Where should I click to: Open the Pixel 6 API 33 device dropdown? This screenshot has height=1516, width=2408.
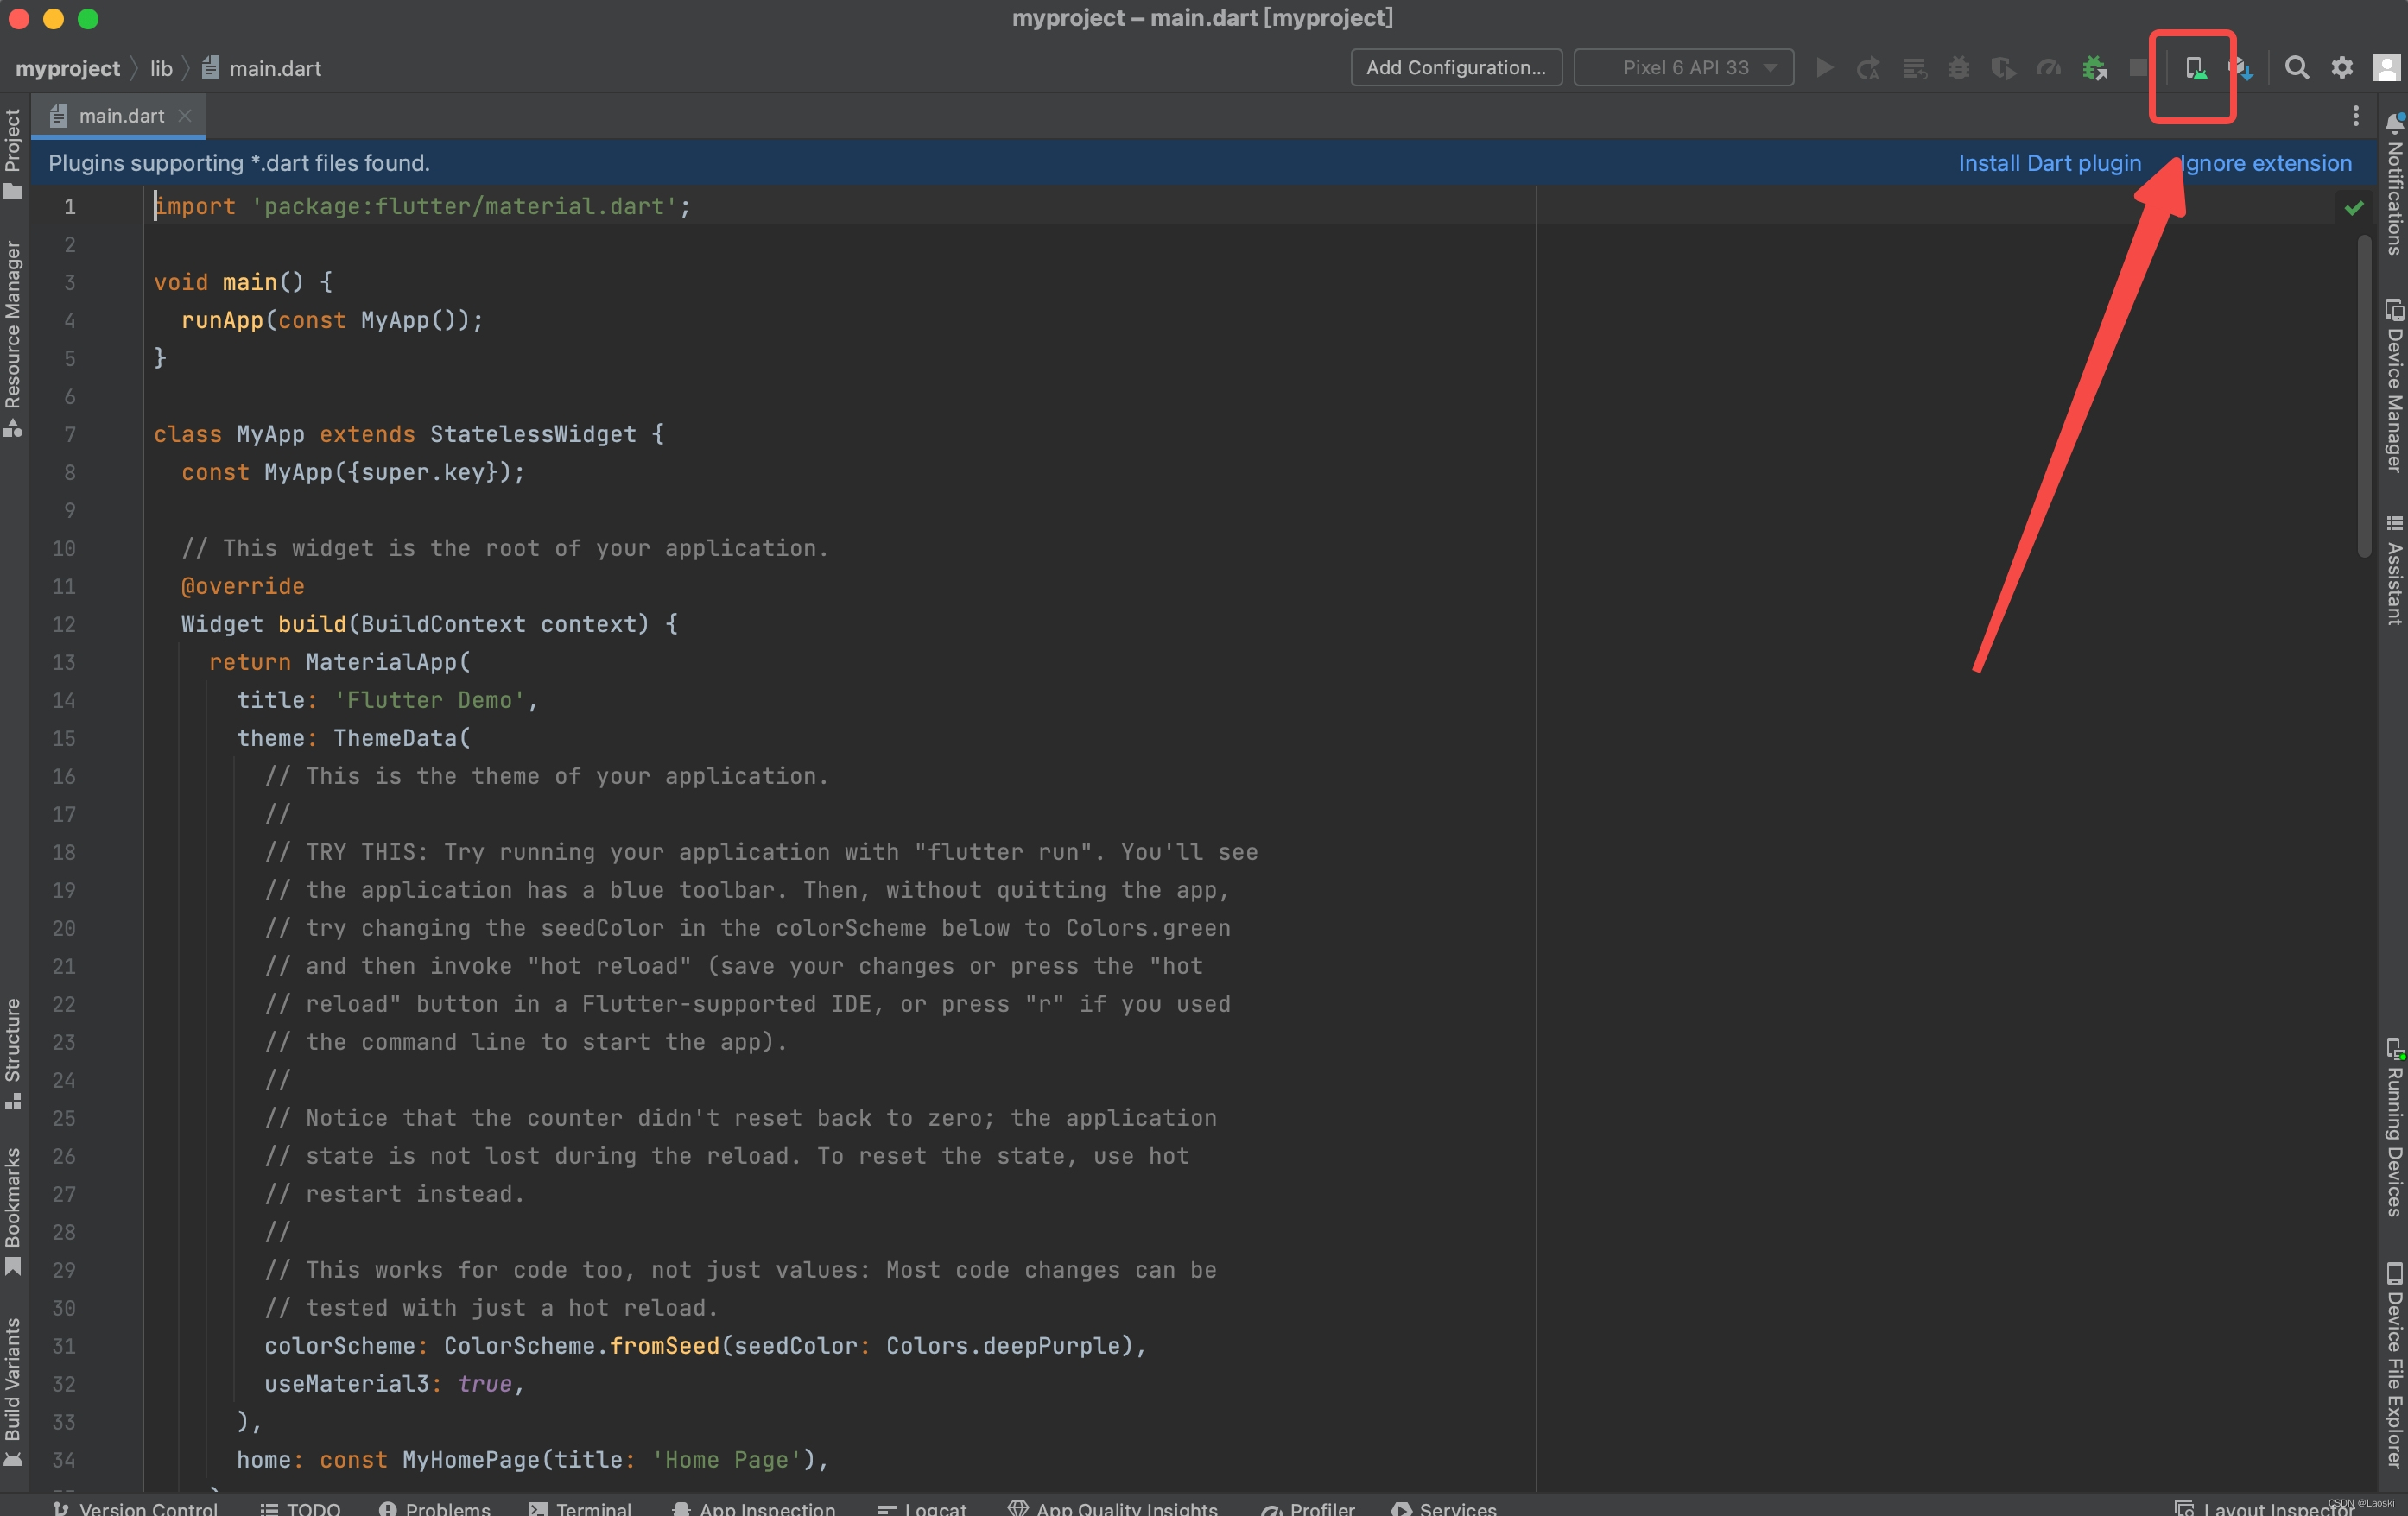click(x=1684, y=68)
